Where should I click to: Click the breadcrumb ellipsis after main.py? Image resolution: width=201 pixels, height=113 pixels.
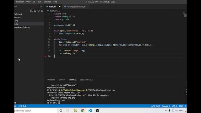(59, 11)
